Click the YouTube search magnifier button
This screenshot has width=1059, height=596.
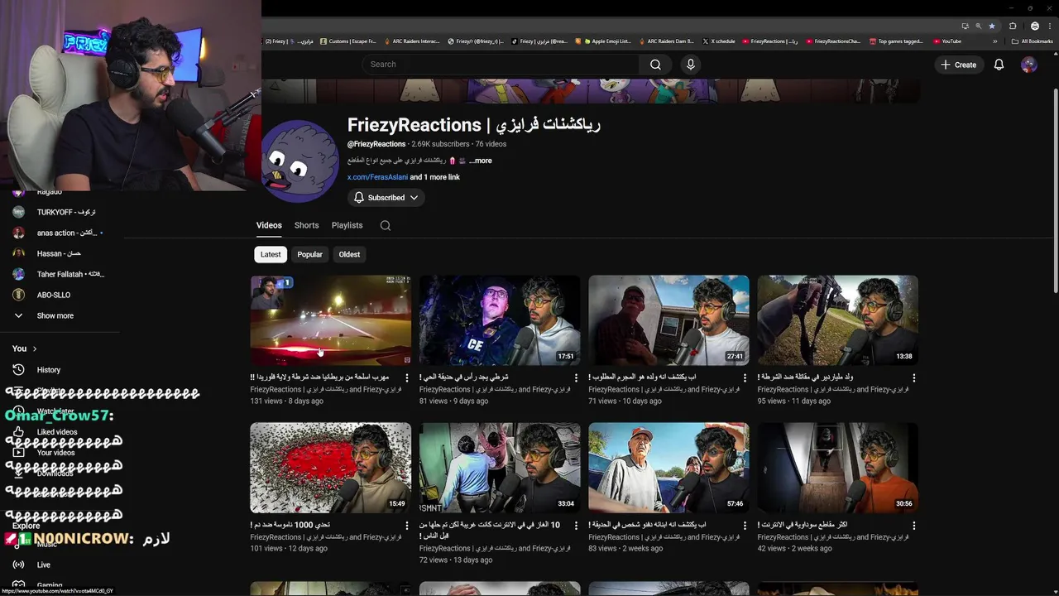click(655, 65)
